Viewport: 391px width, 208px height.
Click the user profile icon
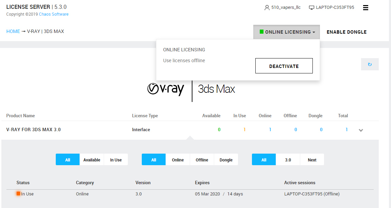coord(267,8)
